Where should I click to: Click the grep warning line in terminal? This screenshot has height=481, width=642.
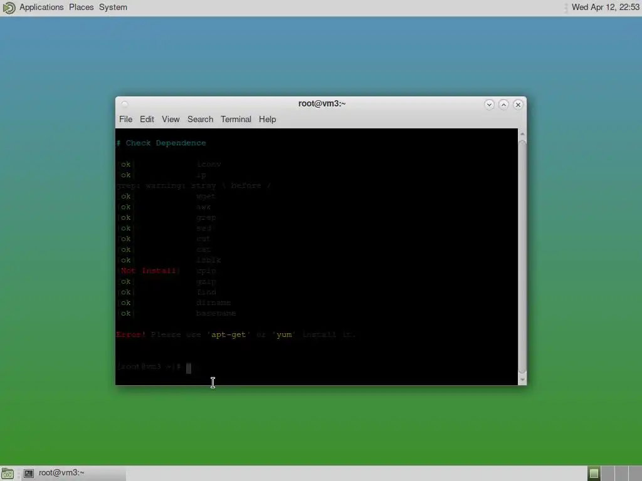[193, 185]
